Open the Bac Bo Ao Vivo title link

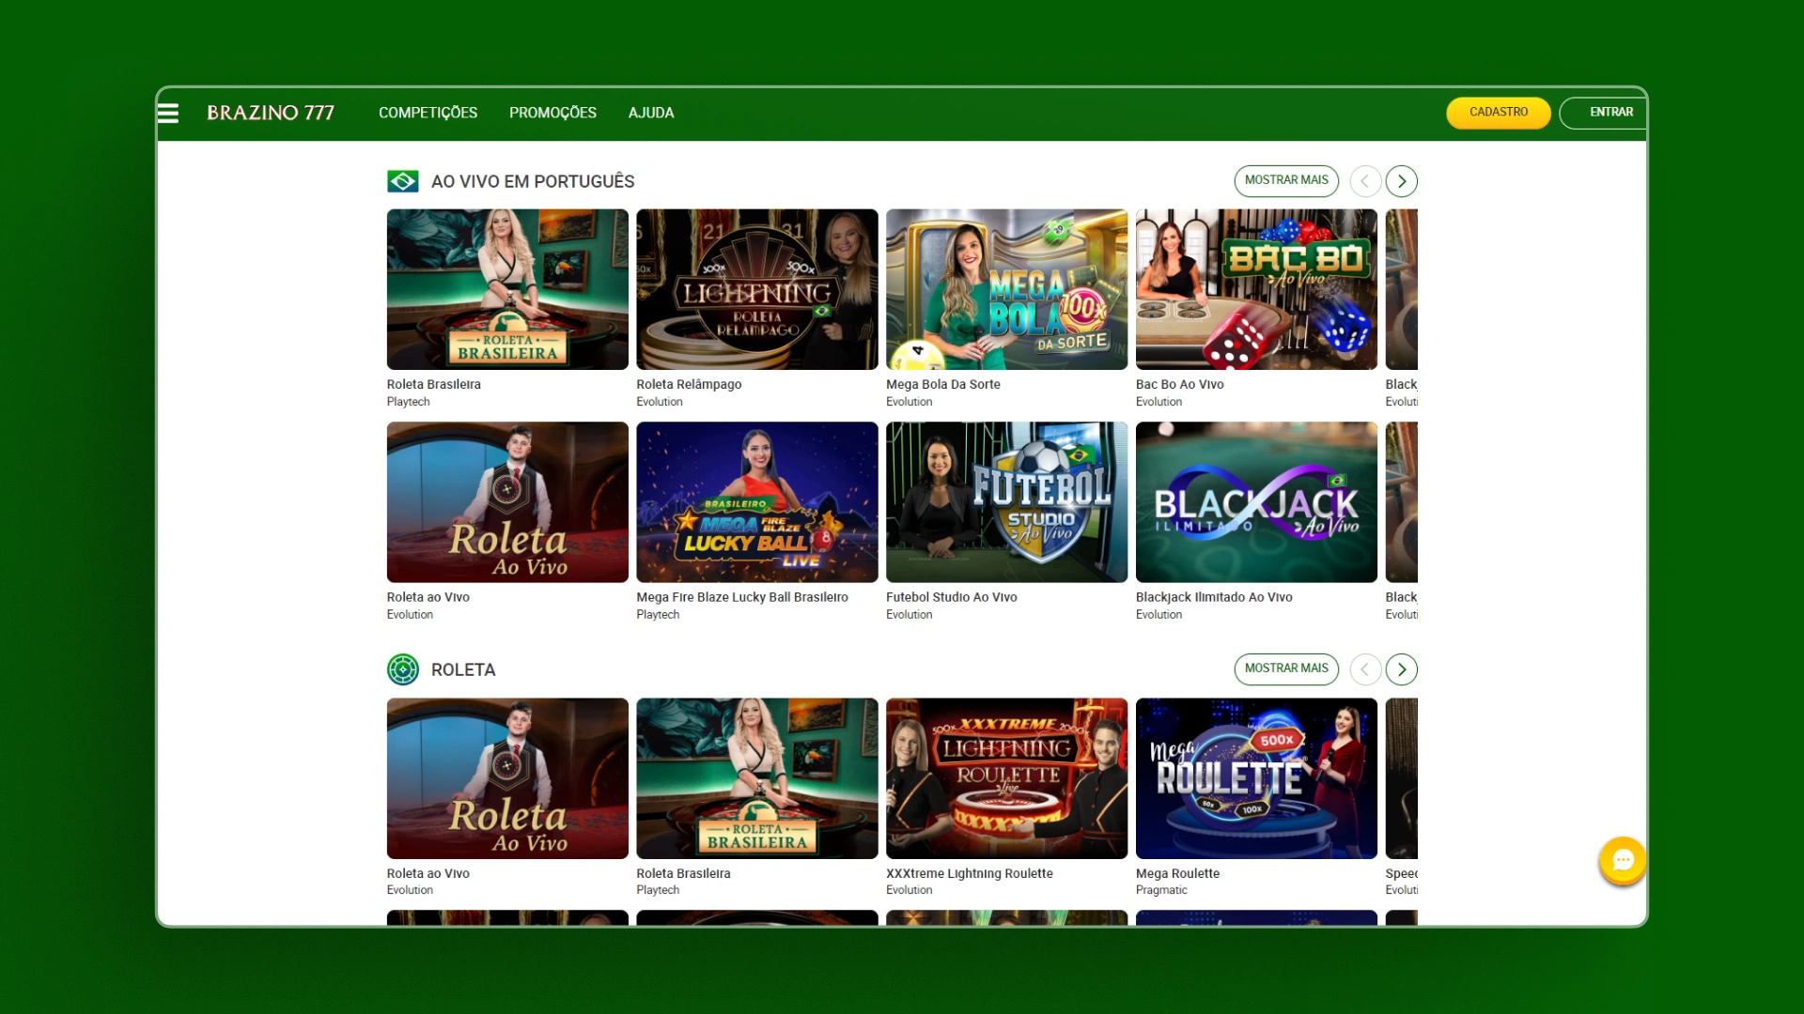point(1179,384)
